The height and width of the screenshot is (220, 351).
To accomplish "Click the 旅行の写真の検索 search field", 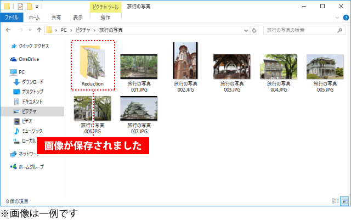I will point(299,30).
